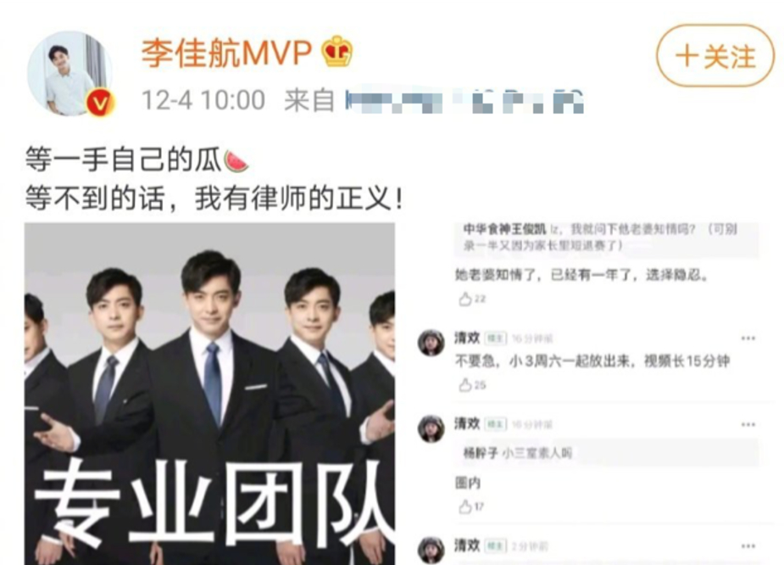Open more options on 小3周六 comment

[x=748, y=338]
